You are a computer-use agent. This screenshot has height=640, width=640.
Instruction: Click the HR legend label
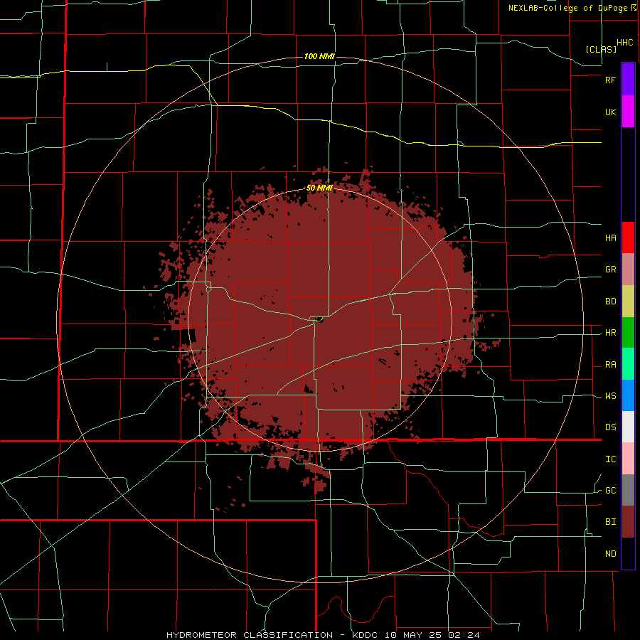point(610,333)
